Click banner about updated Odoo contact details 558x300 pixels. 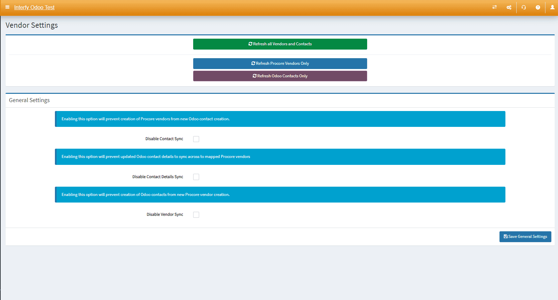coord(280,157)
